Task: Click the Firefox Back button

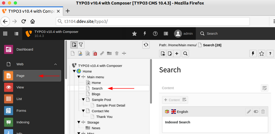Action: (x=5, y=21)
